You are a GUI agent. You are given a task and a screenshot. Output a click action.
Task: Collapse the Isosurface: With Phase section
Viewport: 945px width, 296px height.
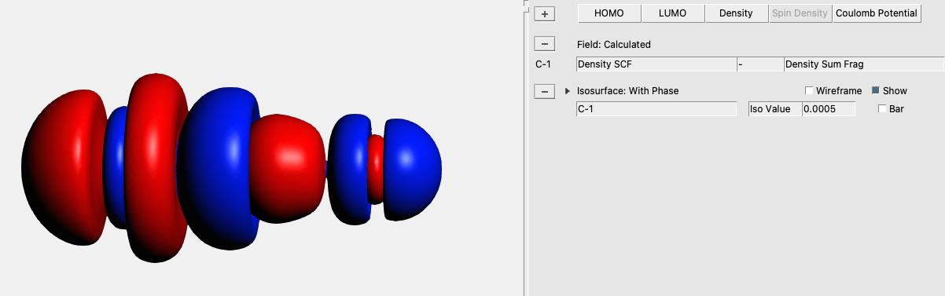544,91
